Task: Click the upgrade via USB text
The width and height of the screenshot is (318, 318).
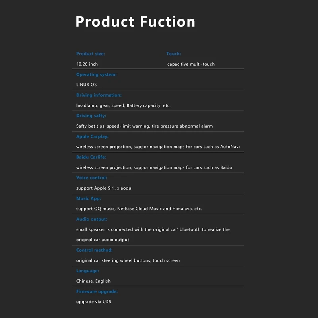Action: 93,302
